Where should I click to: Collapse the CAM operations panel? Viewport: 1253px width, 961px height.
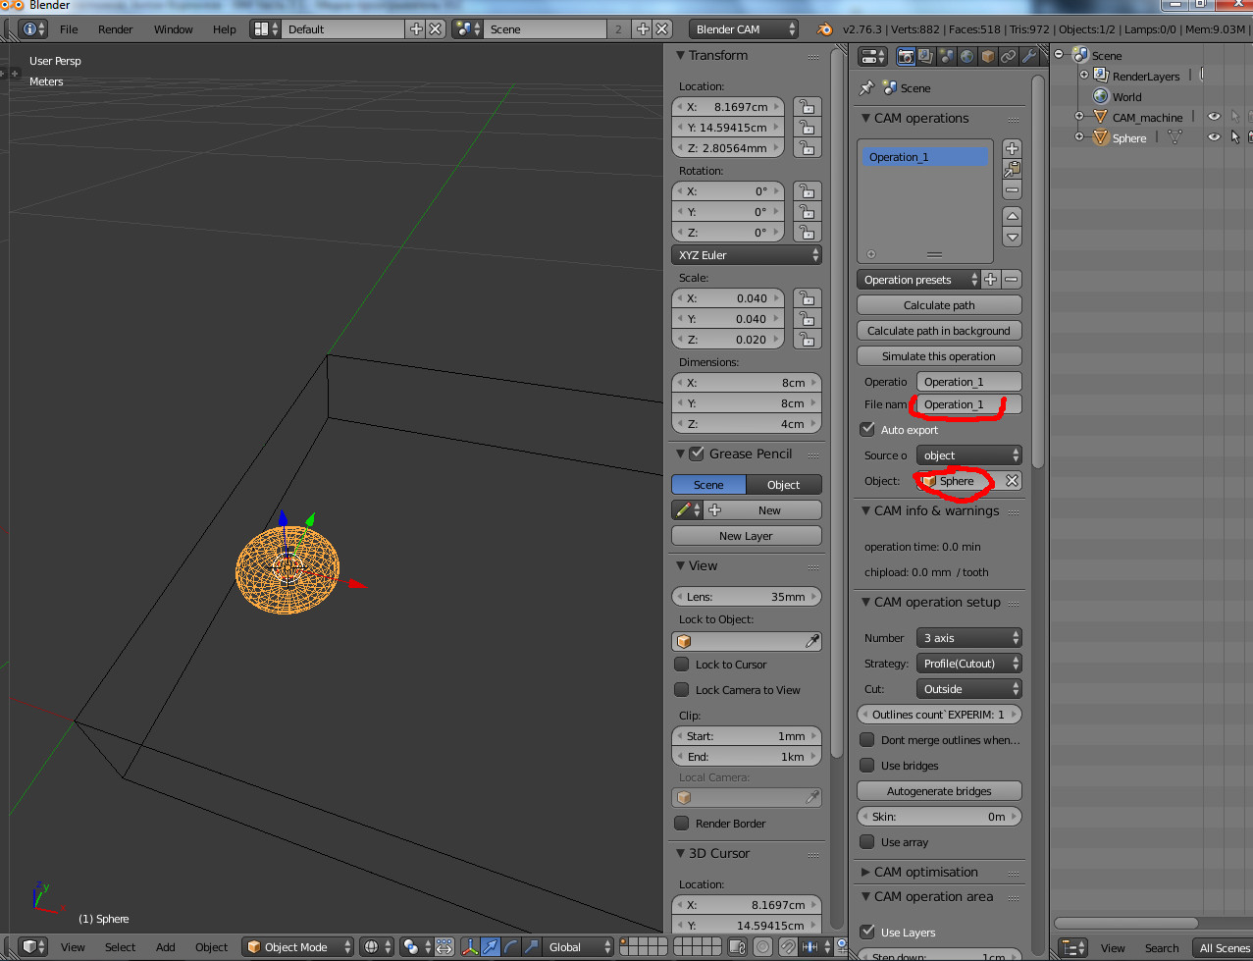coord(865,118)
